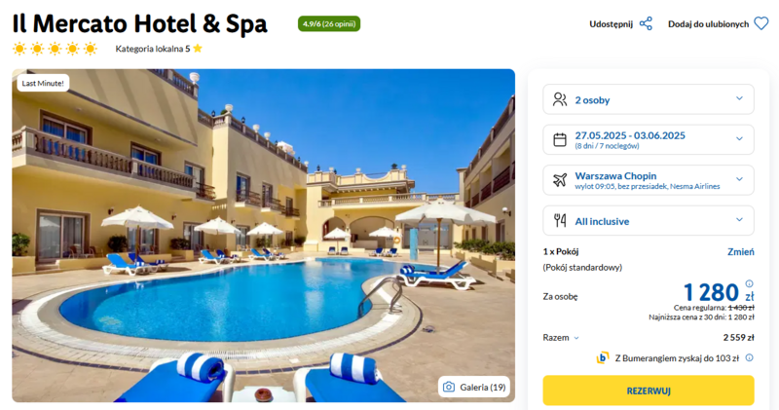Click the camera icon in Galeria button
This screenshot has width=779, height=410.
click(x=449, y=387)
